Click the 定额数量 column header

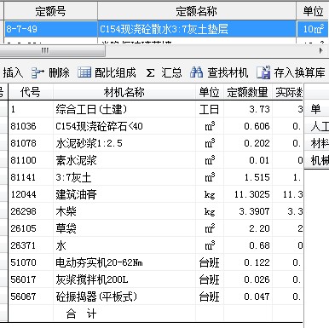point(248,92)
